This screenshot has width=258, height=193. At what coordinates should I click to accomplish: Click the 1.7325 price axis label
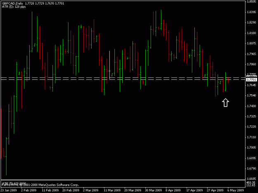pyautogui.click(x=251, y=116)
